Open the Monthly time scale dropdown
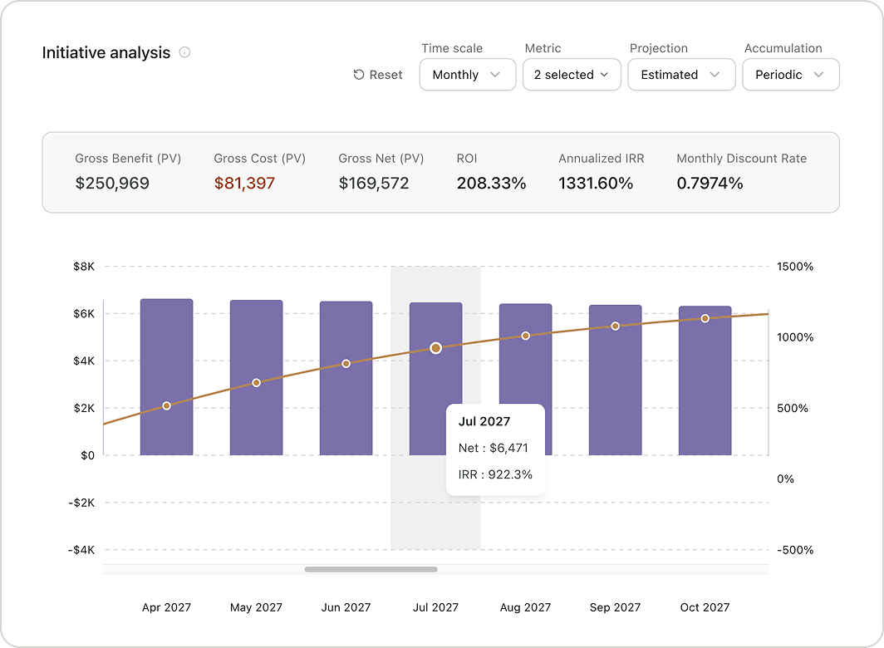Screen dimensions: 884x648 (x=468, y=75)
